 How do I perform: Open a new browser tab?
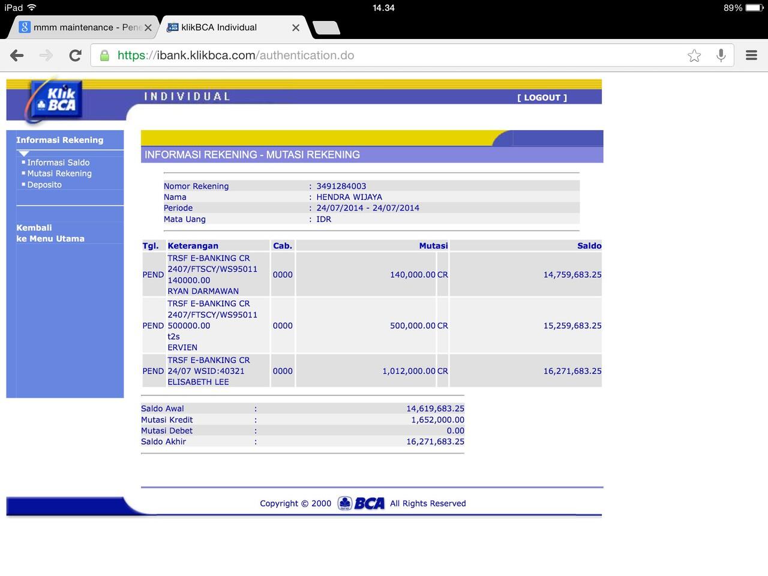(x=326, y=28)
